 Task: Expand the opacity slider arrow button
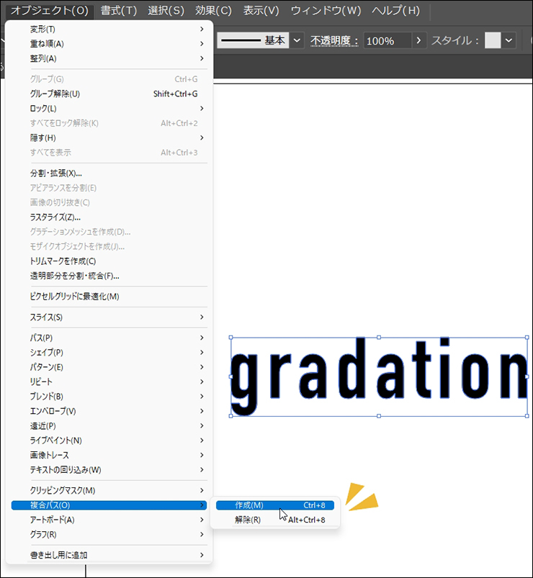[x=420, y=41]
